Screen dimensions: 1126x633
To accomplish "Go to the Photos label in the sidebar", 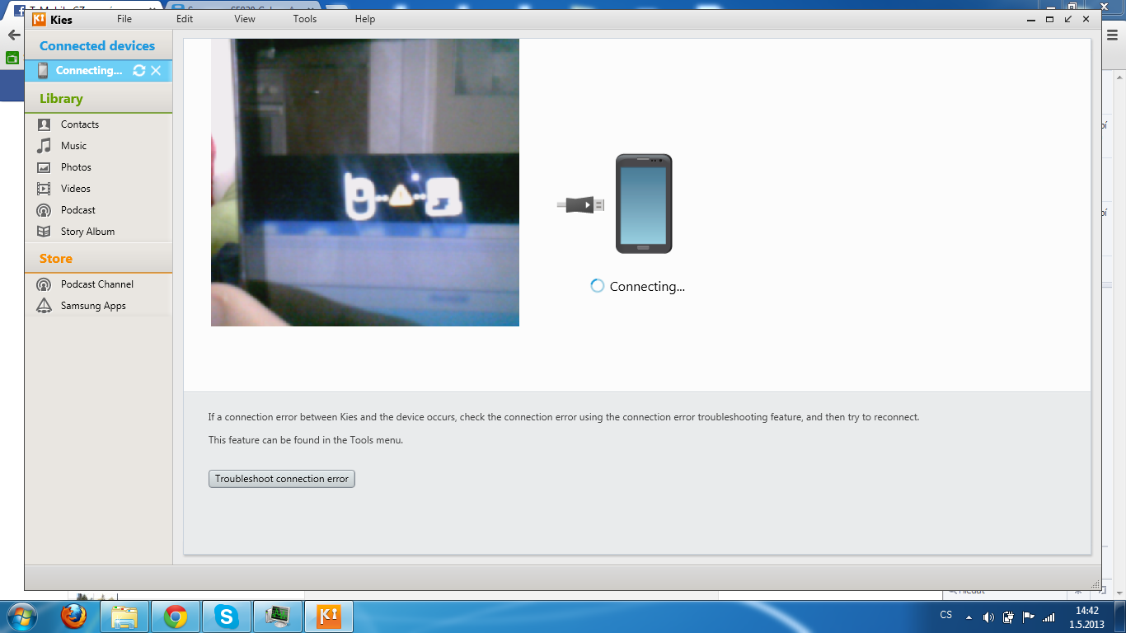I will 76,167.
